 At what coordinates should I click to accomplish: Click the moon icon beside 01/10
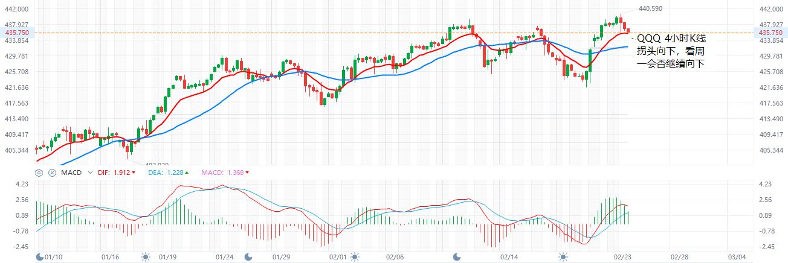(x=40, y=256)
